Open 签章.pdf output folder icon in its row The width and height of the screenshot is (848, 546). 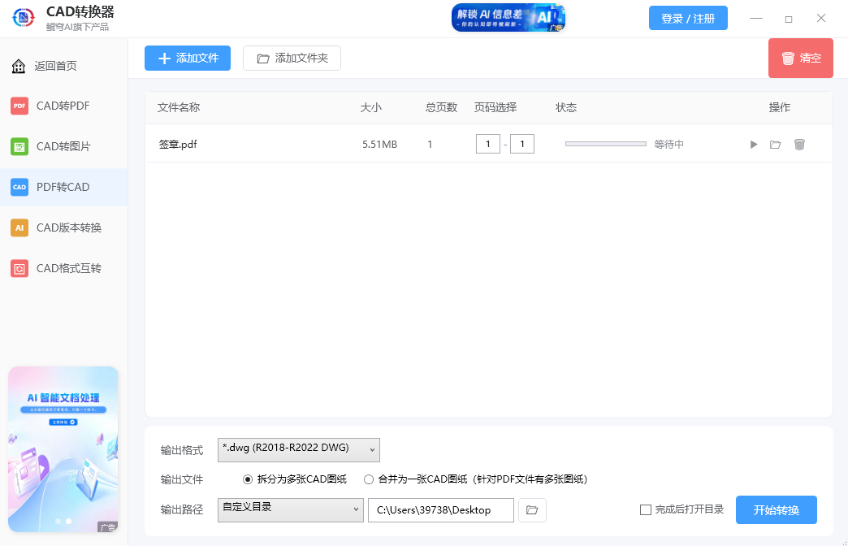775,144
